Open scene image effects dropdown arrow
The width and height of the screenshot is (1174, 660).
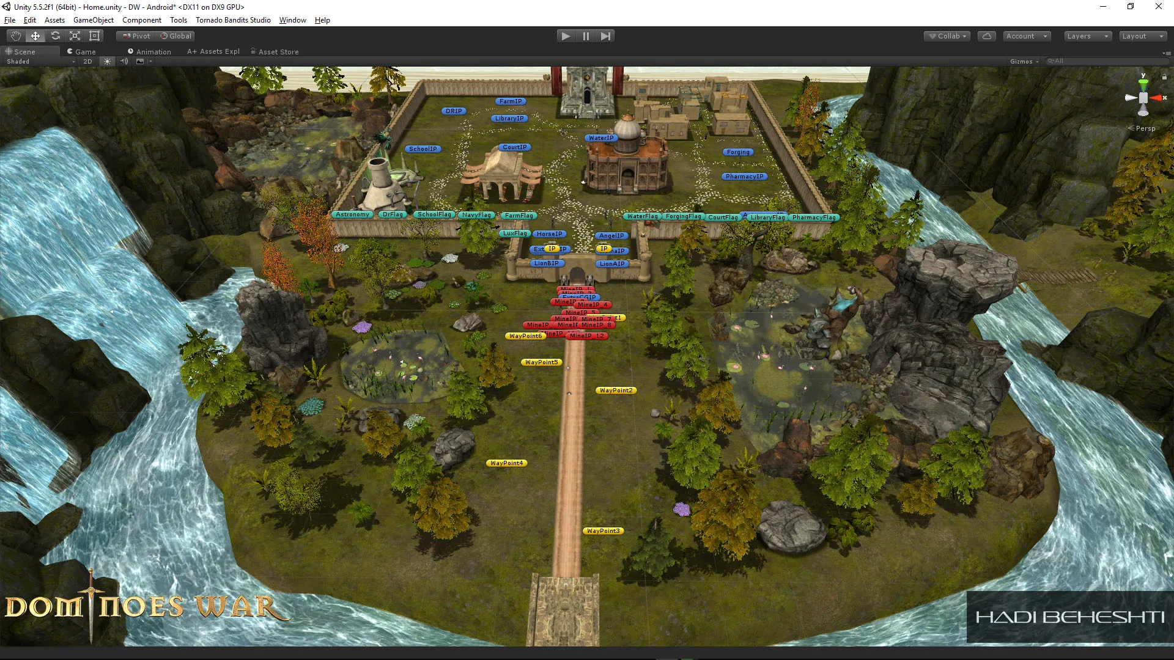(150, 61)
